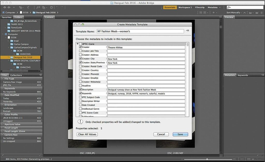Viewport: 265px width, 162px height.
Task: Check the IPTC Core group checkbox
Action: [80, 44]
